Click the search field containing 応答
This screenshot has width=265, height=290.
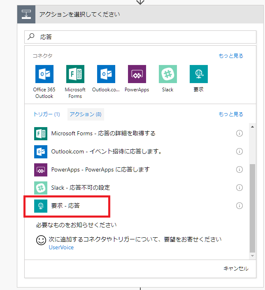click(140, 37)
